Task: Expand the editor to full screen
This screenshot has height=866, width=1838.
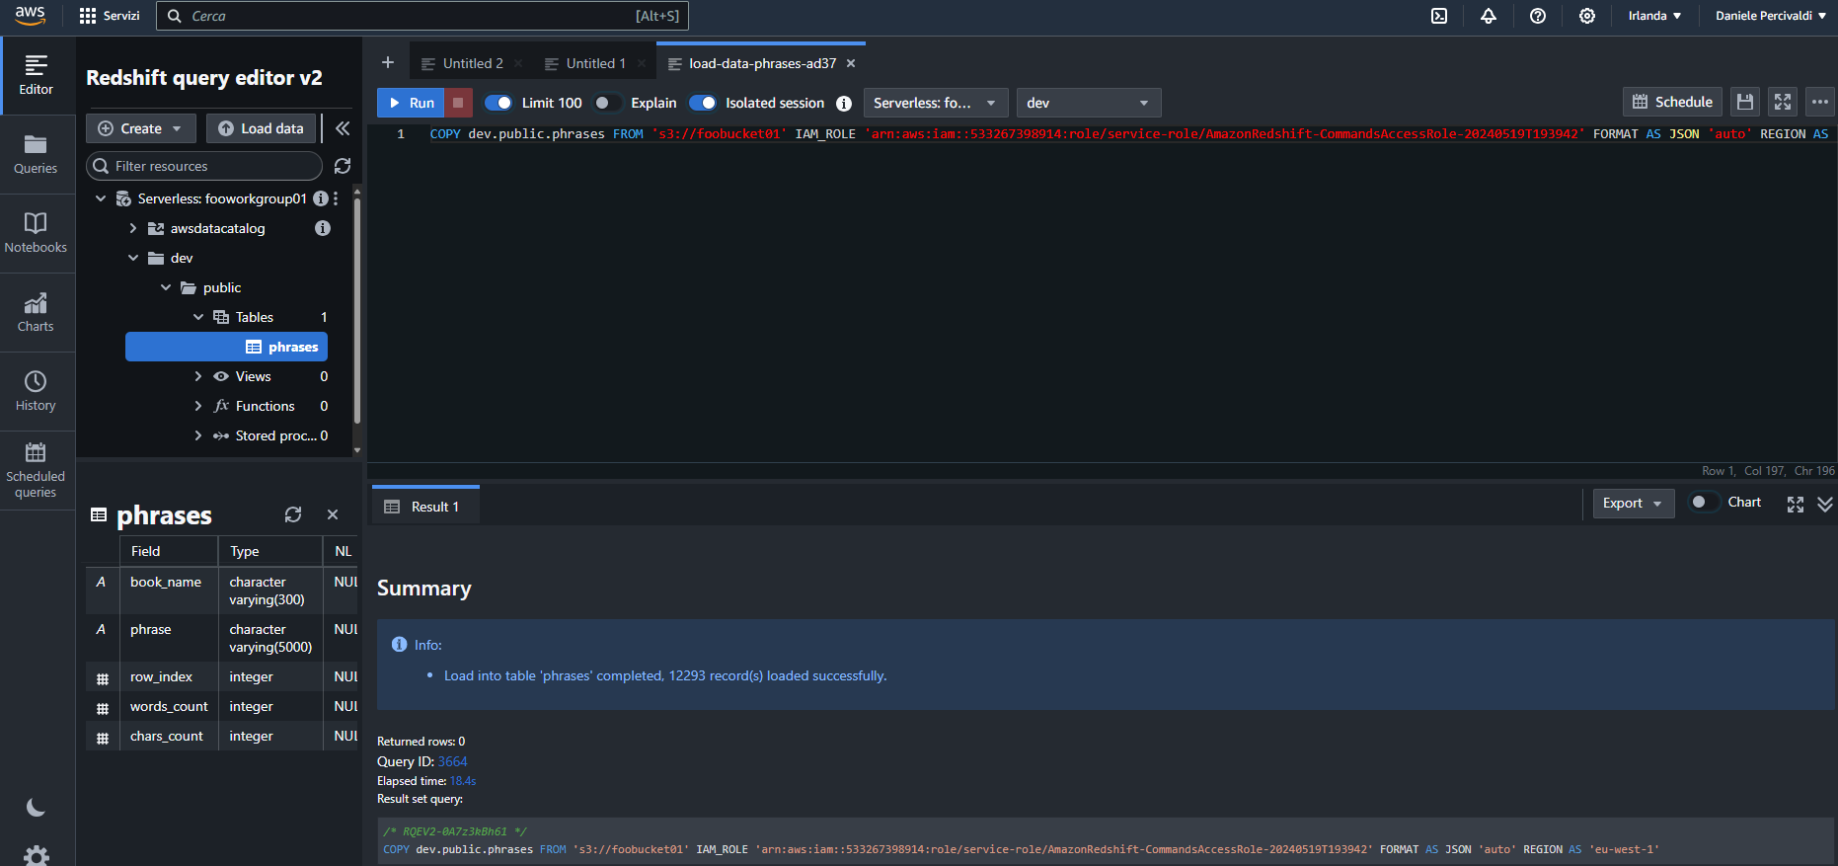Action: (1783, 102)
